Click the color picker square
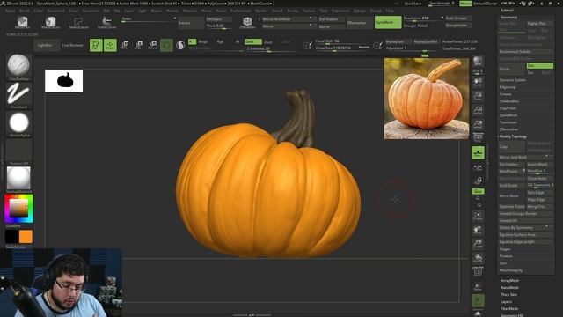The image size is (563, 317). click(x=18, y=209)
